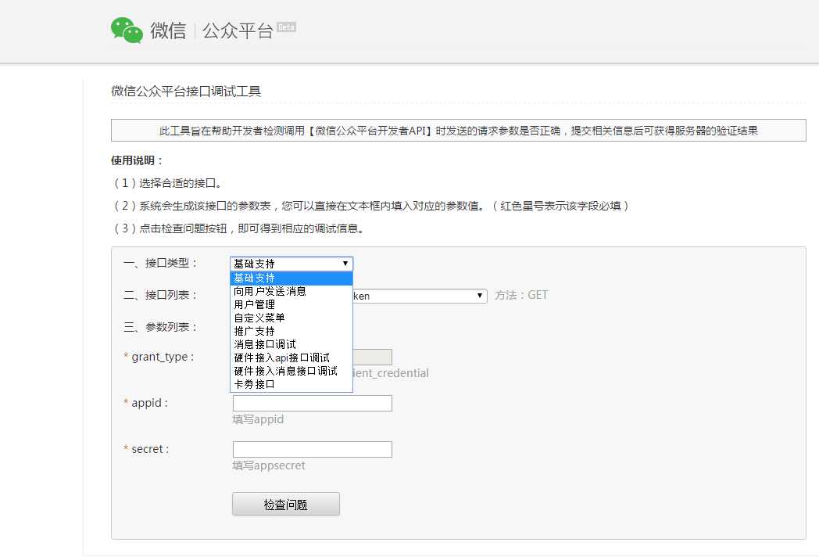This screenshot has width=819, height=557.
Task: Click the 三、参数列表： label
Action: pyautogui.click(x=160, y=328)
